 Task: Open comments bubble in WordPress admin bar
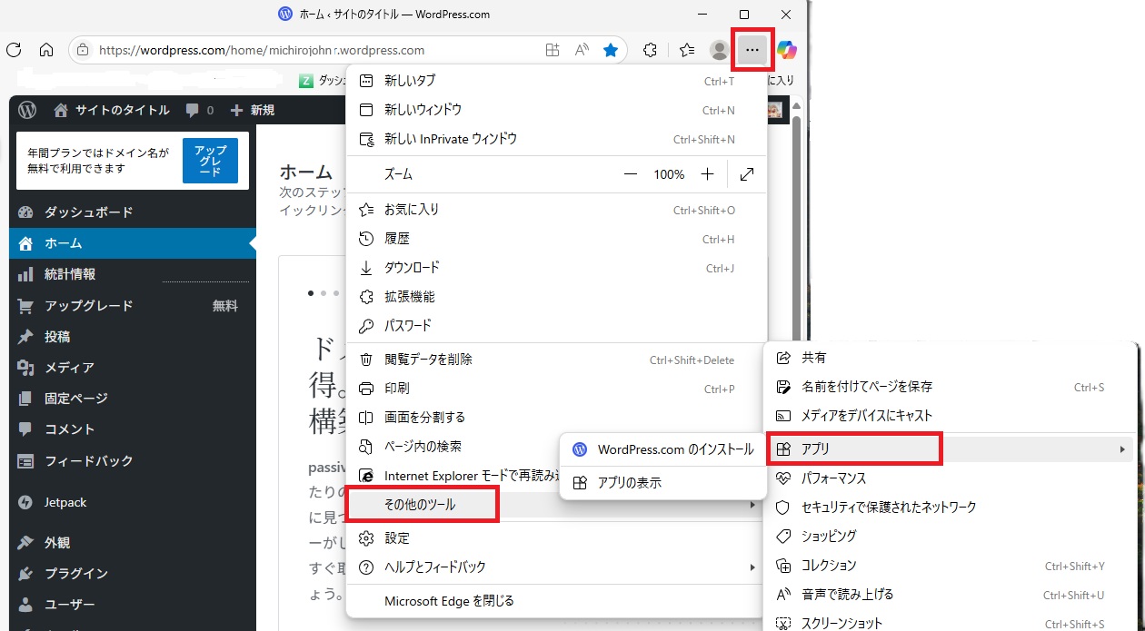[199, 110]
